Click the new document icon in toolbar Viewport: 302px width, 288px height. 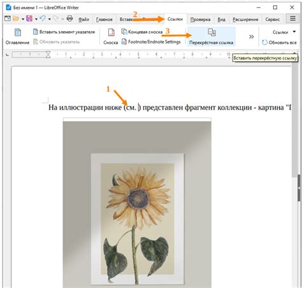[8, 18]
